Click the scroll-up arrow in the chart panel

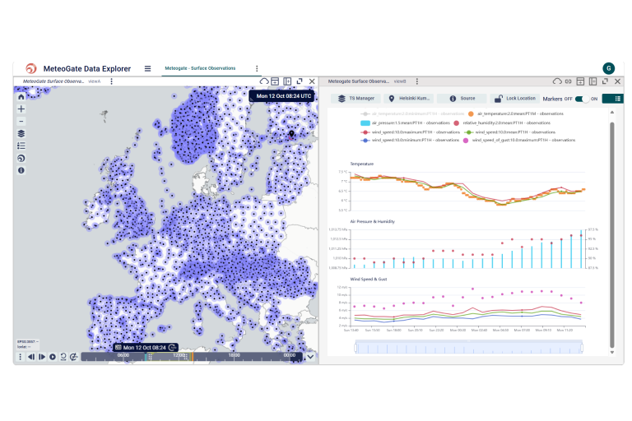tap(612, 113)
